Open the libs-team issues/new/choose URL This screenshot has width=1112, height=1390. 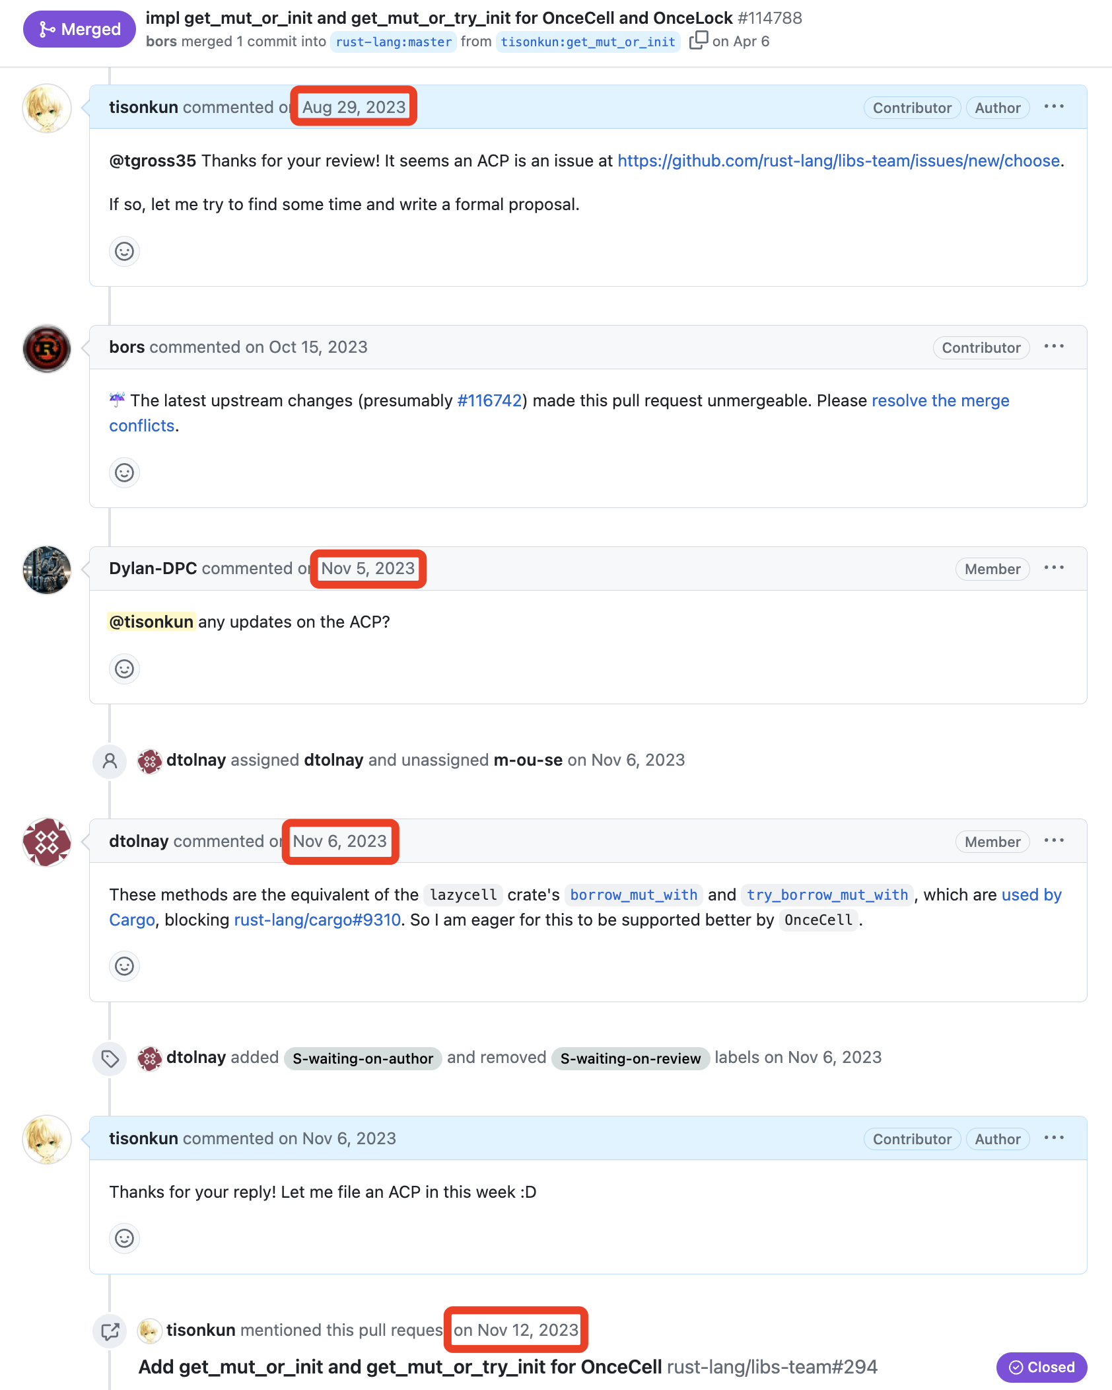839,161
